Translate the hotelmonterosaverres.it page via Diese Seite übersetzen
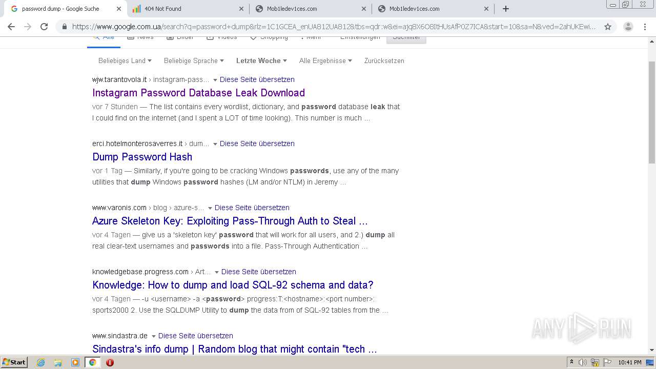Viewport: 656px width, 369px height. (x=257, y=143)
